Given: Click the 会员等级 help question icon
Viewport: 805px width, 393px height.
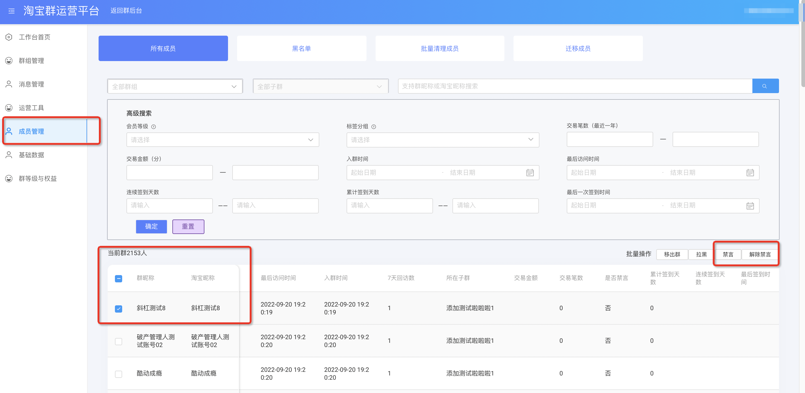Looking at the screenshot, I should pos(153,127).
